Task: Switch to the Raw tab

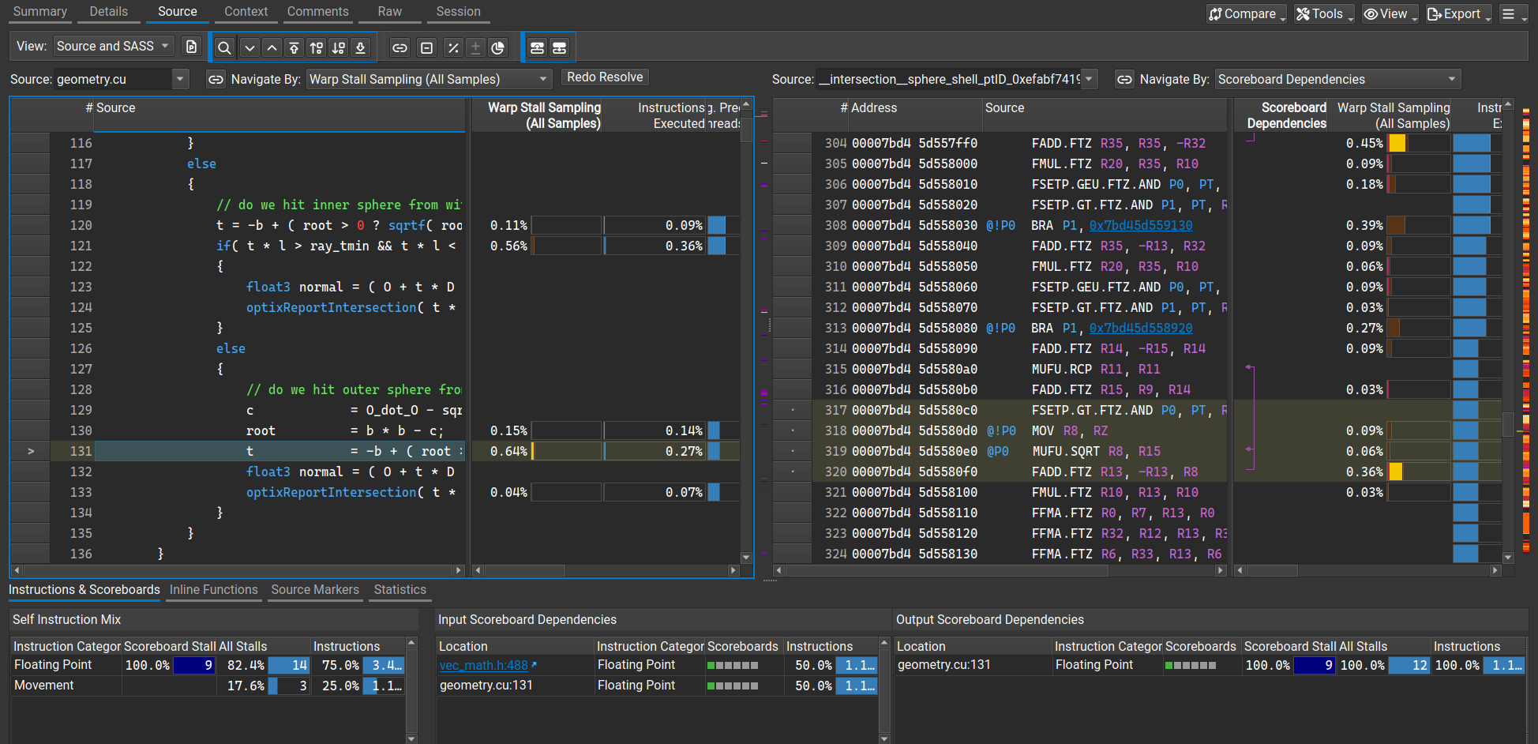Action: pyautogui.click(x=389, y=12)
